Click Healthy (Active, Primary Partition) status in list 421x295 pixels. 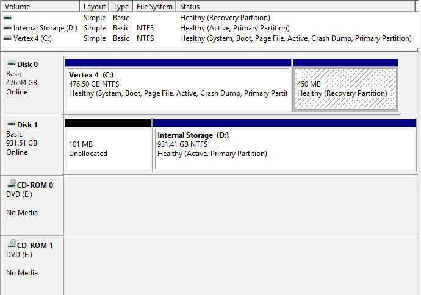235,28
